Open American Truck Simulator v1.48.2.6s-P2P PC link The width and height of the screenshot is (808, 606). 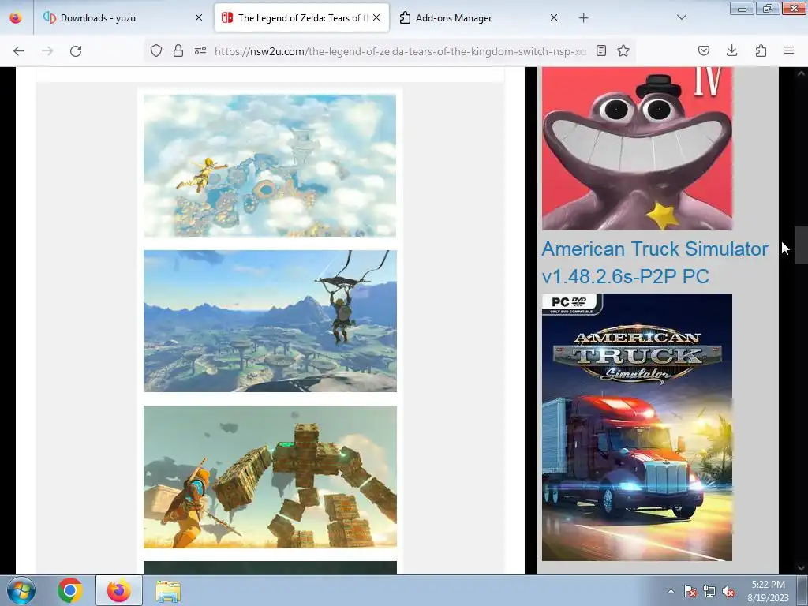pos(654,262)
